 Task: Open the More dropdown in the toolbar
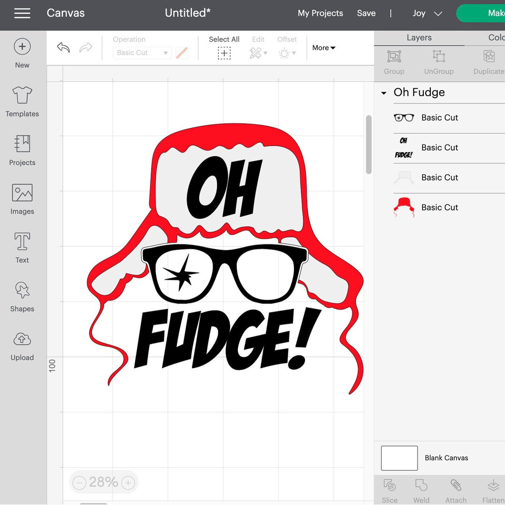click(x=323, y=47)
